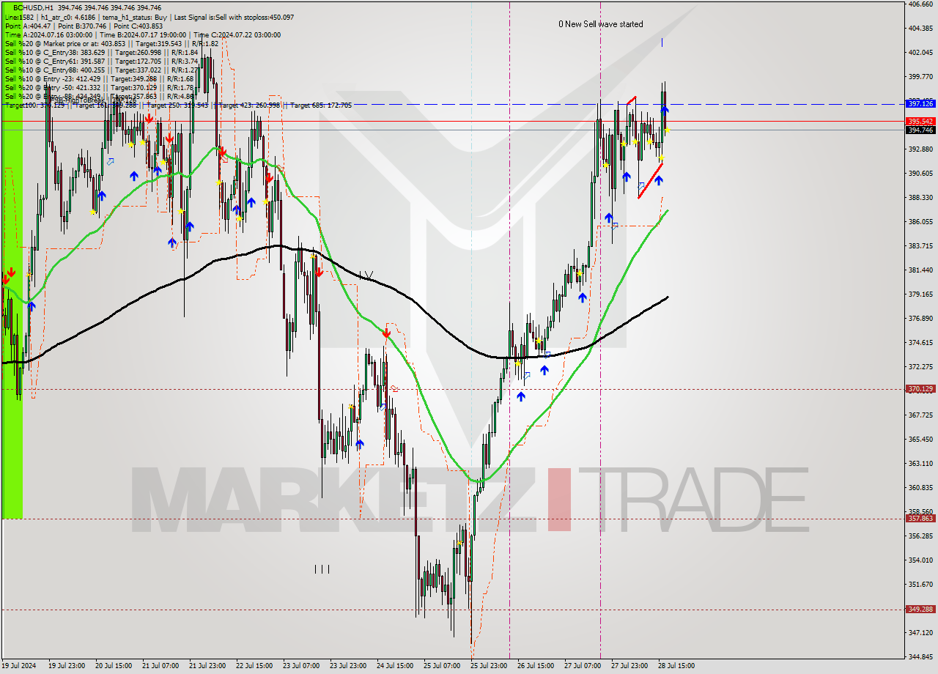Viewport: 938px width, 674px height.
Task: Click the blue 397.126 price tag
Action: tap(920, 104)
